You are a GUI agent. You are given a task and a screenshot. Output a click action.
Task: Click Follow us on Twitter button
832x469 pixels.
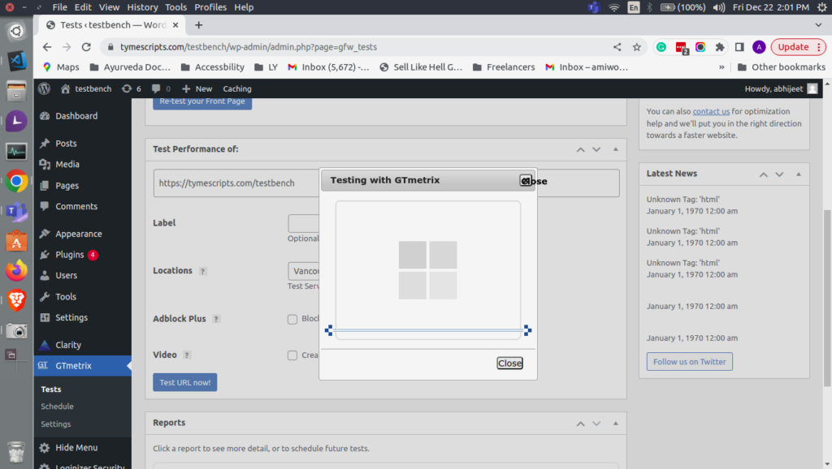pyautogui.click(x=689, y=362)
